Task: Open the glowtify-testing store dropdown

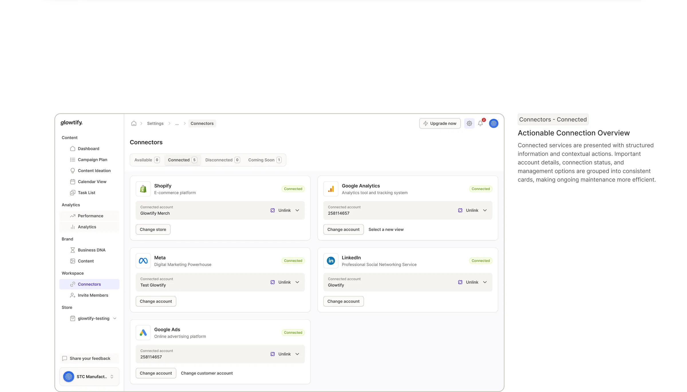Action: click(89, 318)
